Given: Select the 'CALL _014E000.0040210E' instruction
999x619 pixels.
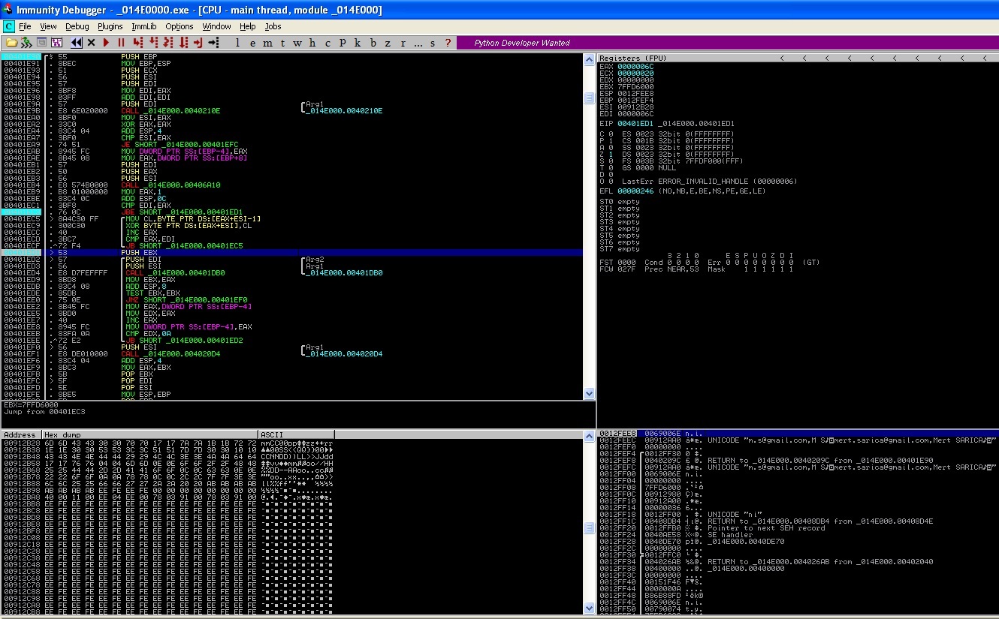Looking at the screenshot, I should coord(171,111).
